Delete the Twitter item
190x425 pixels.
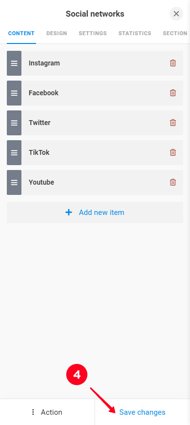[172, 123]
